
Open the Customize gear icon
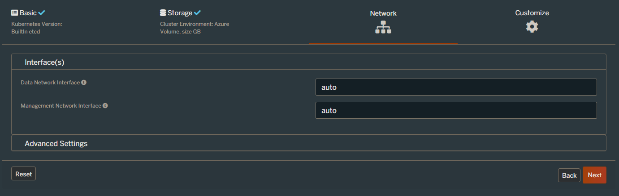(x=532, y=26)
